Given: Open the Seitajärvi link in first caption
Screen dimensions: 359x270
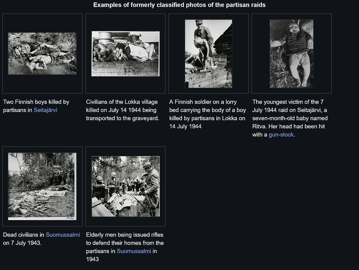Looking at the screenshot, I should tap(45, 110).
